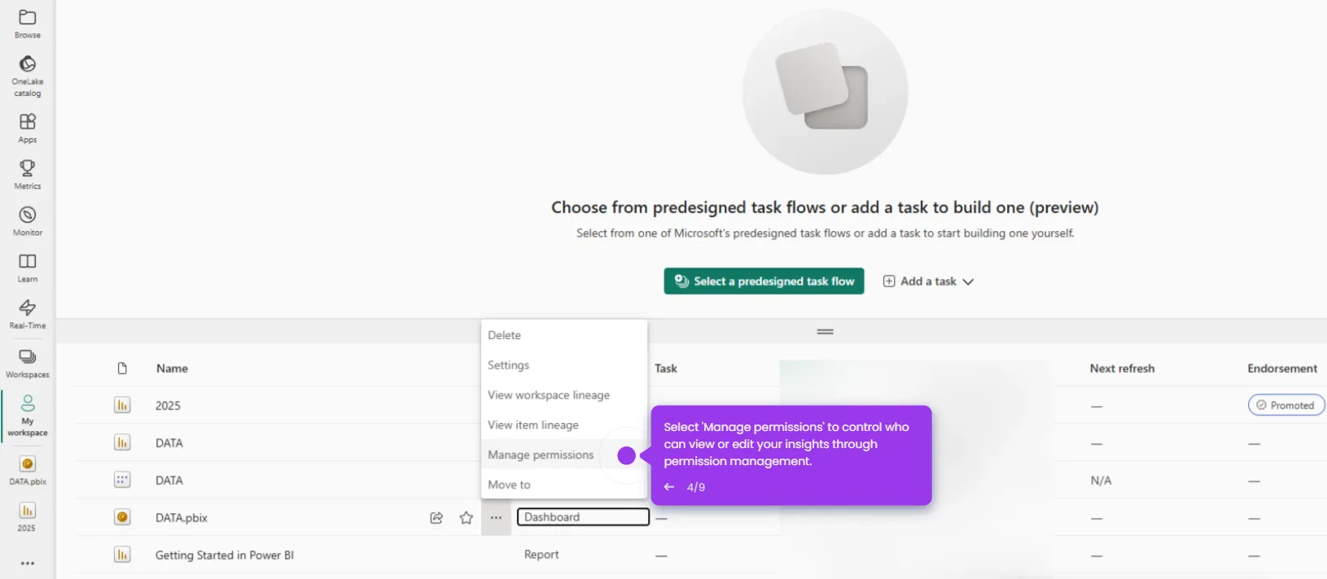Favorite DATA.pbix with the star icon
This screenshot has height=579, width=1327.
point(466,518)
